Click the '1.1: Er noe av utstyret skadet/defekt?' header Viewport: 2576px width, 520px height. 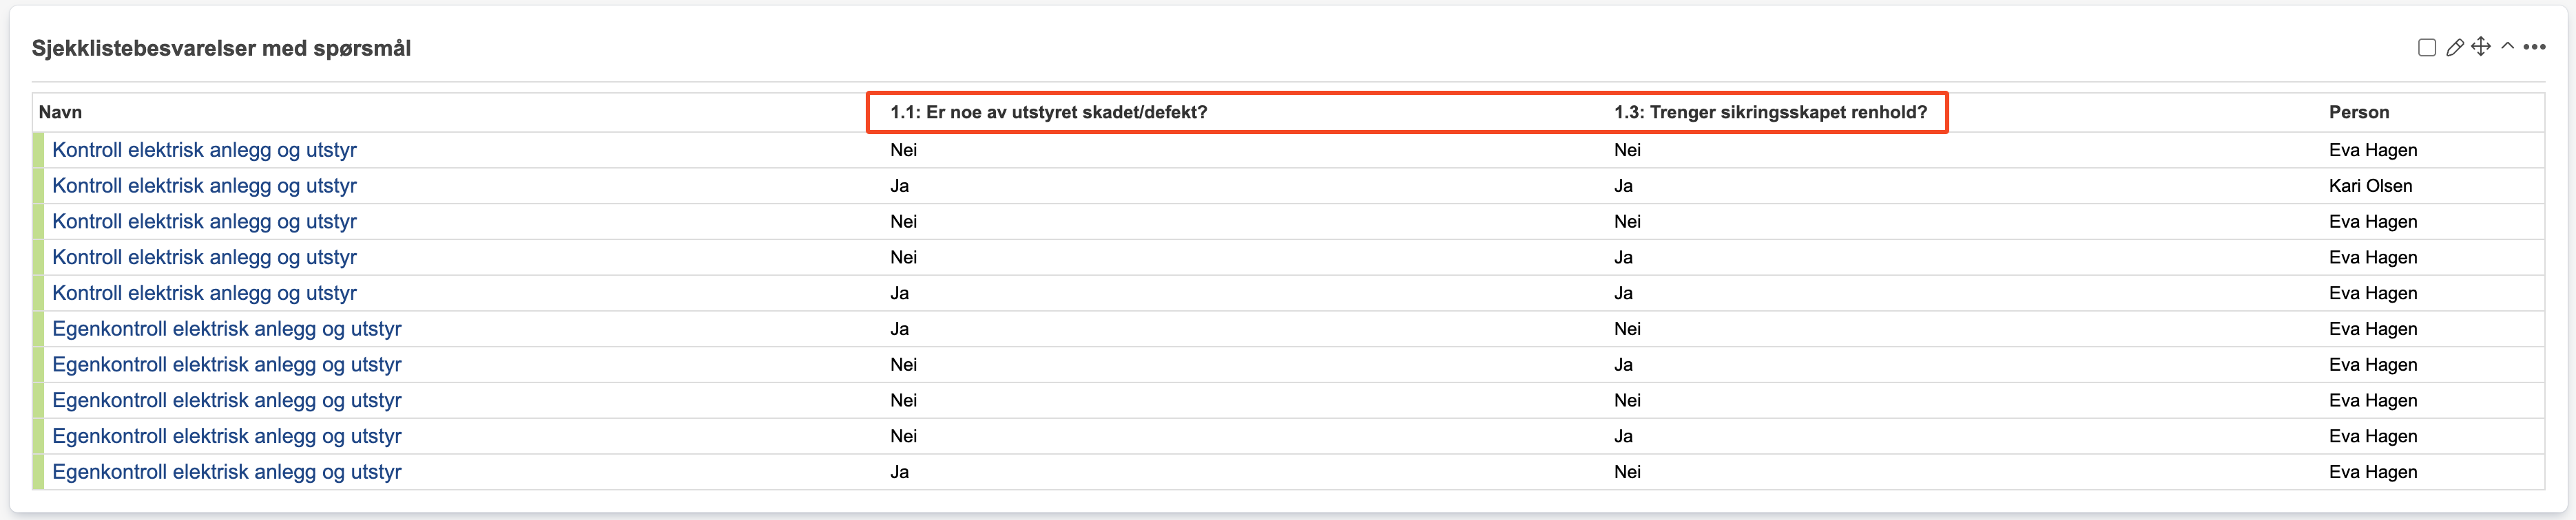[1048, 113]
